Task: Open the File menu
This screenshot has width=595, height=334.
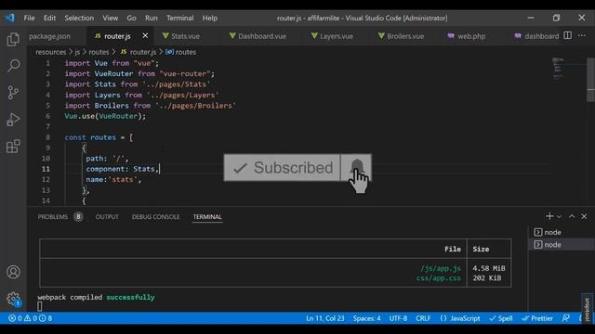Action: [x=29, y=18]
